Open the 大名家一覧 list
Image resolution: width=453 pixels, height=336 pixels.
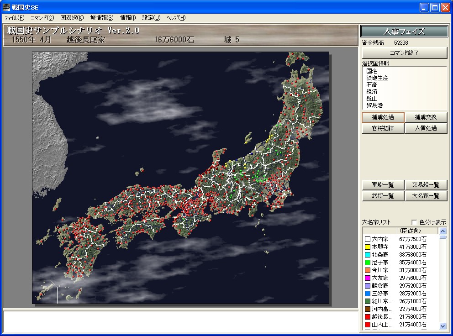pyautogui.click(x=426, y=196)
